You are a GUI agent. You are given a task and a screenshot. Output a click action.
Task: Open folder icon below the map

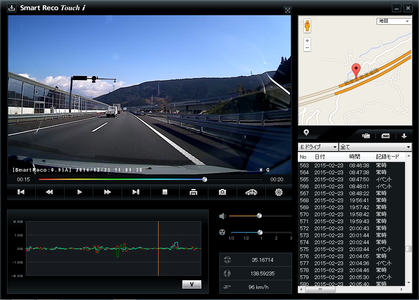366,136
